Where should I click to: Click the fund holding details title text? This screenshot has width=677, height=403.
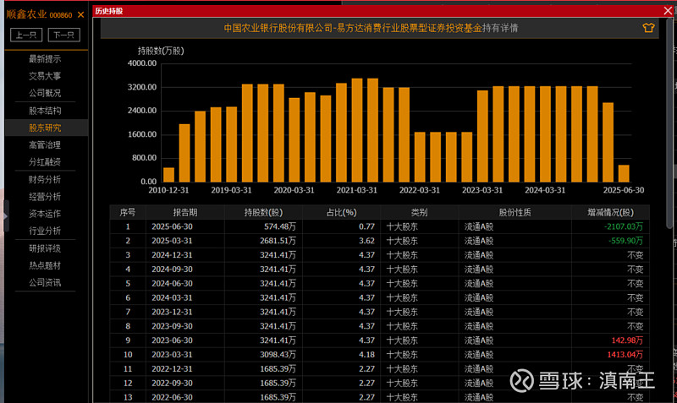click(371, 29)
